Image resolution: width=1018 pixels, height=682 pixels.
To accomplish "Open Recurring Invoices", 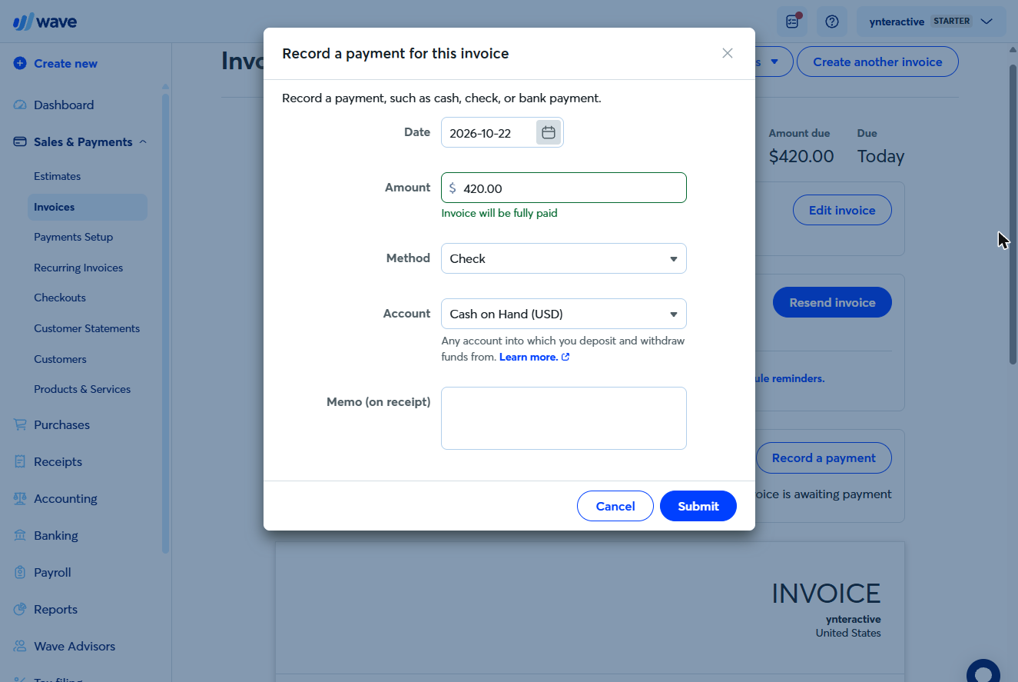I will [78, 268].
